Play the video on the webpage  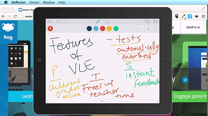coord(185,80)
